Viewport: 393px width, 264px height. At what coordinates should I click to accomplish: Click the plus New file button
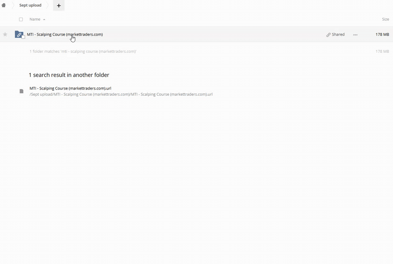(59, 5)
